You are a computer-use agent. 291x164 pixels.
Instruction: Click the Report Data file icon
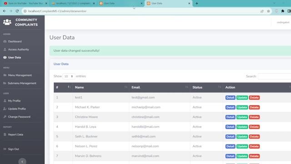(5, 134)
